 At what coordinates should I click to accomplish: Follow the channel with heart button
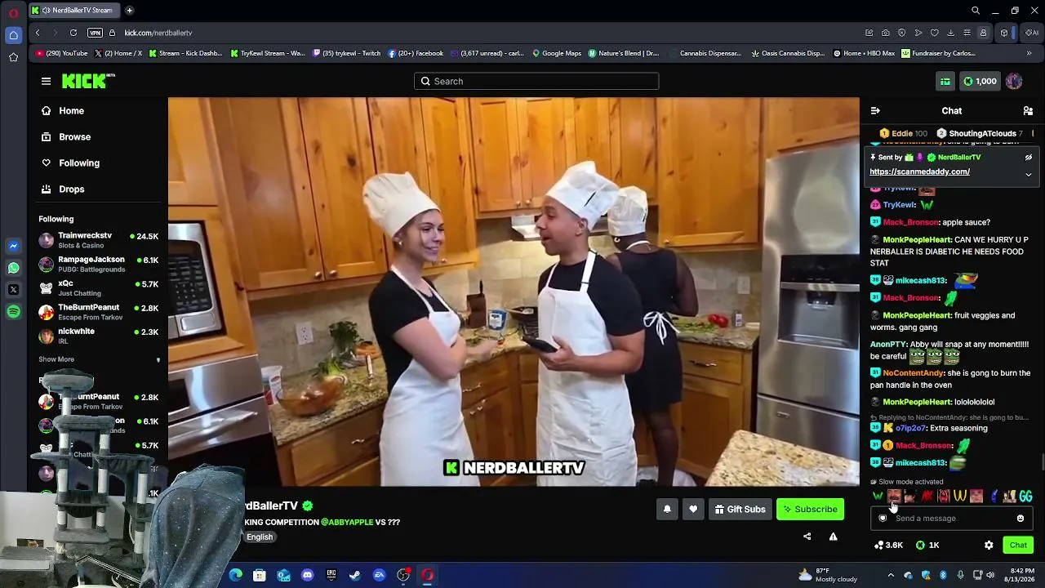pos(693,509)
